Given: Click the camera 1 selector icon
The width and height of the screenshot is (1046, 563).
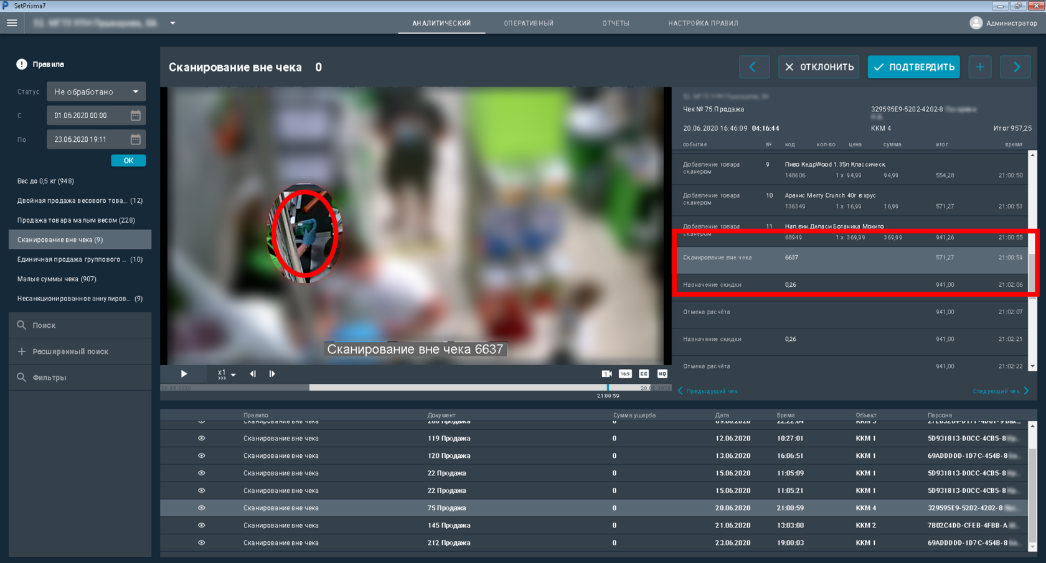Looking at the screenshot, I should pyautogui.click(x=606, y=374).
